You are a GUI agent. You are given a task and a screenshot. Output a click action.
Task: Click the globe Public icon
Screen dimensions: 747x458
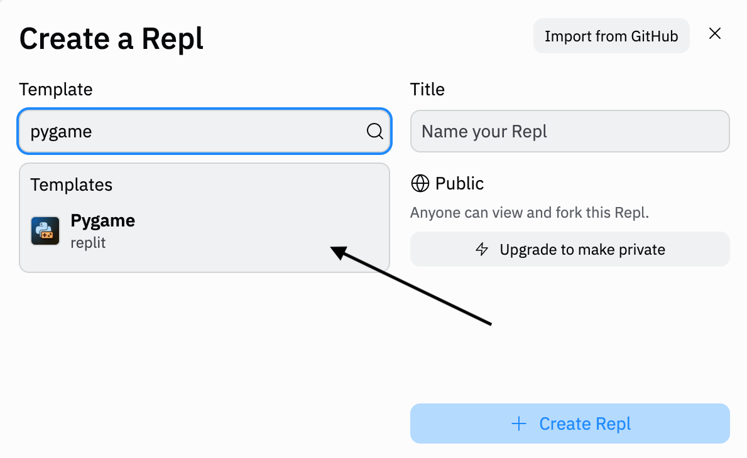click(x=420, y=183)
